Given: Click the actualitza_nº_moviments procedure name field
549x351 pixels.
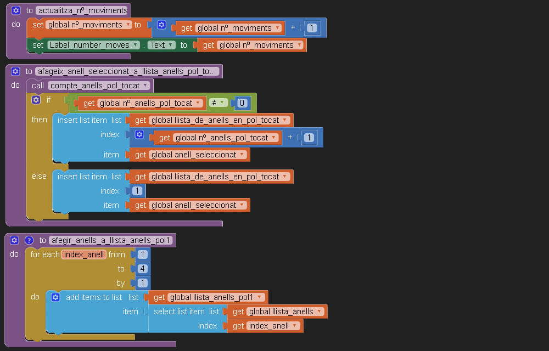Looking at the screenshot, I should 82,10.
